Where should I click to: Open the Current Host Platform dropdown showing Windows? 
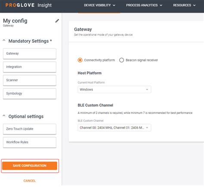tap(114, 89)
